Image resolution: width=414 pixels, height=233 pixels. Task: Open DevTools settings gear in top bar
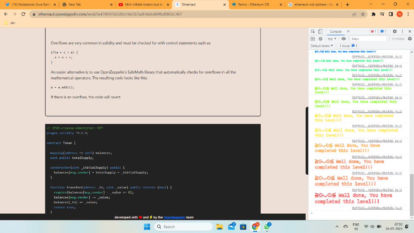(x=394, y=31)
